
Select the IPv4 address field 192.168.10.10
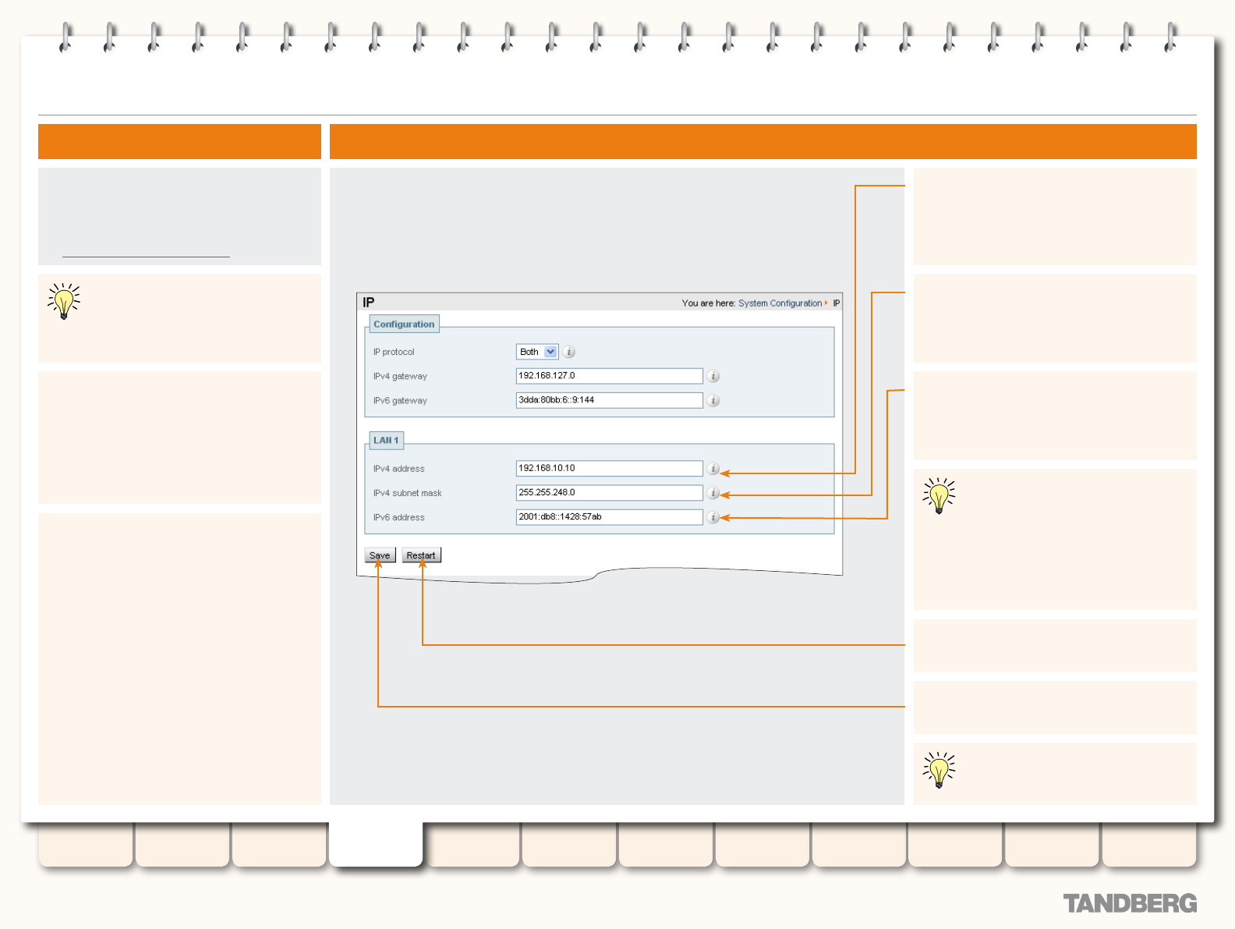[609, 468]
